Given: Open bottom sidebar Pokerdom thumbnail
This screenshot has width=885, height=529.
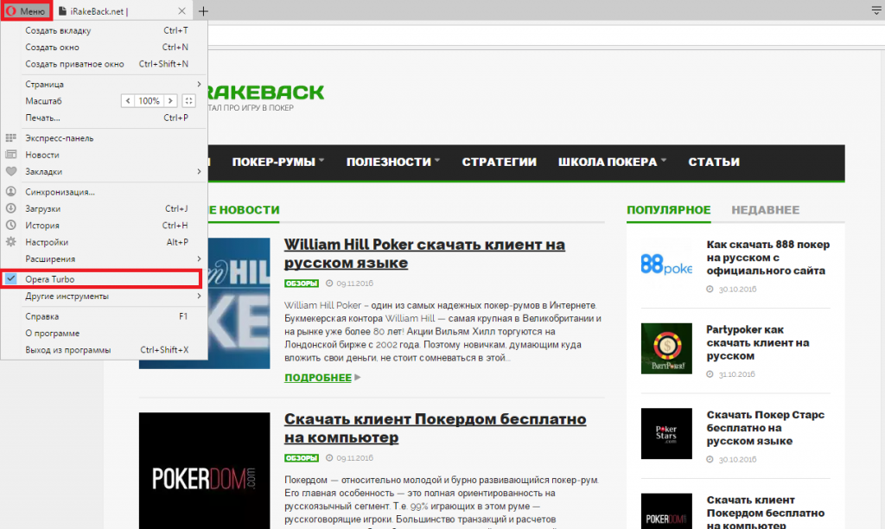Looking at the screenshot, I should pos(666,512).
